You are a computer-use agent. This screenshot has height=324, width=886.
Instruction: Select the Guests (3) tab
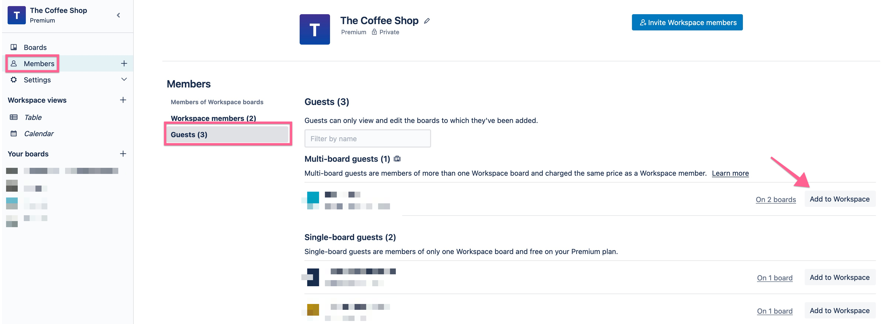[228, 135]
